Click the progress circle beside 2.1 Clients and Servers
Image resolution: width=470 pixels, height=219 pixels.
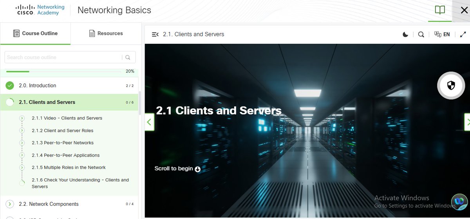point(10,102)
